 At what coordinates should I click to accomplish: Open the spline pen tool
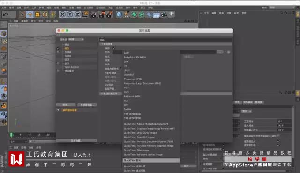click(127, 14)
